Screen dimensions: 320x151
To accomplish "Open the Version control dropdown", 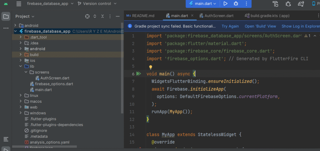I will 96,4.
